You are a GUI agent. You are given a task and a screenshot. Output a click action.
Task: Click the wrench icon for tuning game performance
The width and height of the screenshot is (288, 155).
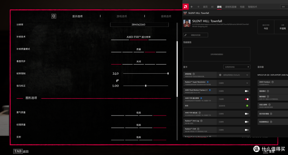[186, 35]
